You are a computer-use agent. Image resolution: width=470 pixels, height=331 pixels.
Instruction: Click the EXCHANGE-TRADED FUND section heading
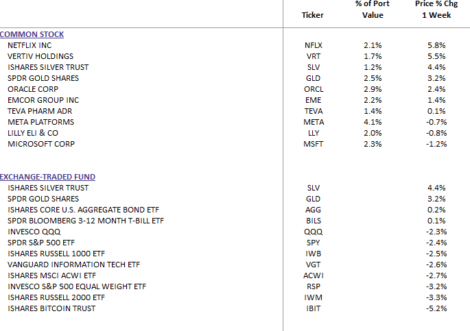coord(47,177)
